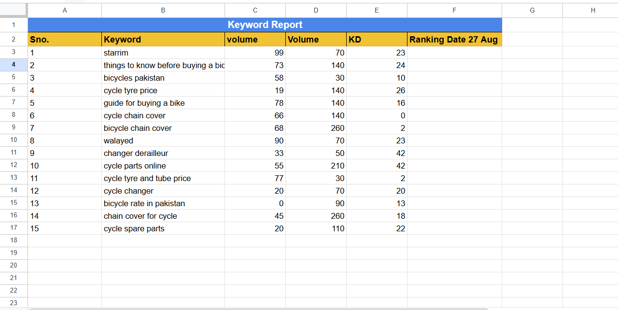Select row 18 header
This screenshot has height=310, width=618.
click(14, 240)
